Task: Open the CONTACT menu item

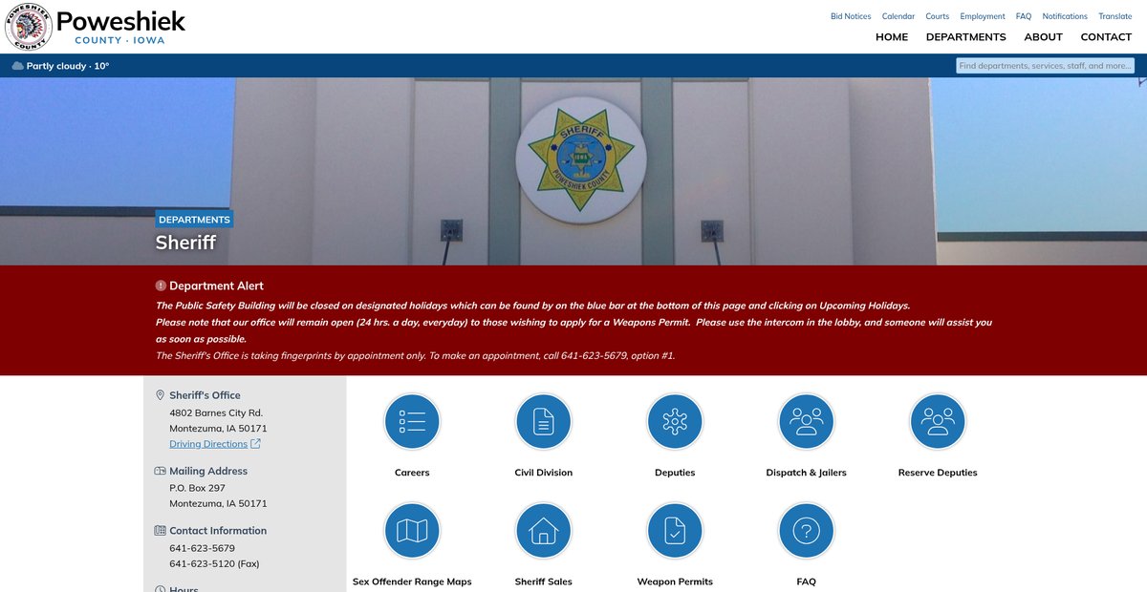Action: (x=1106, y=37)
